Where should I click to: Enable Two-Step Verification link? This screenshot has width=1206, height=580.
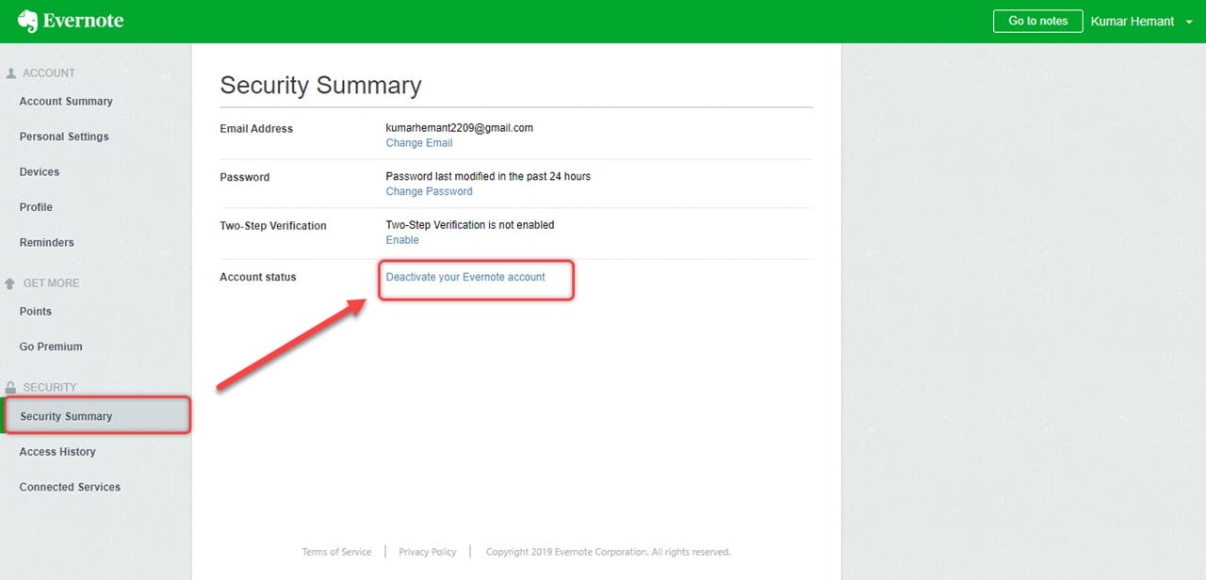(x=402, y=240)
